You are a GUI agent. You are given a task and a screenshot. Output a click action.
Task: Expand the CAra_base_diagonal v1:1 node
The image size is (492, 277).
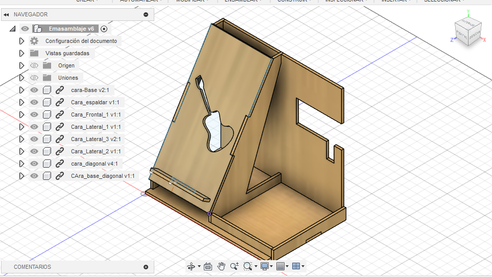pyautogui.click(x=21, y=176)
